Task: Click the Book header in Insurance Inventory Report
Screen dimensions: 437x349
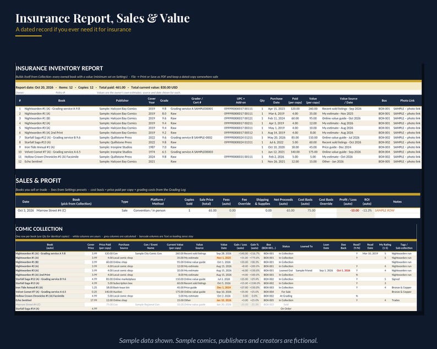Action: (62, 101)
